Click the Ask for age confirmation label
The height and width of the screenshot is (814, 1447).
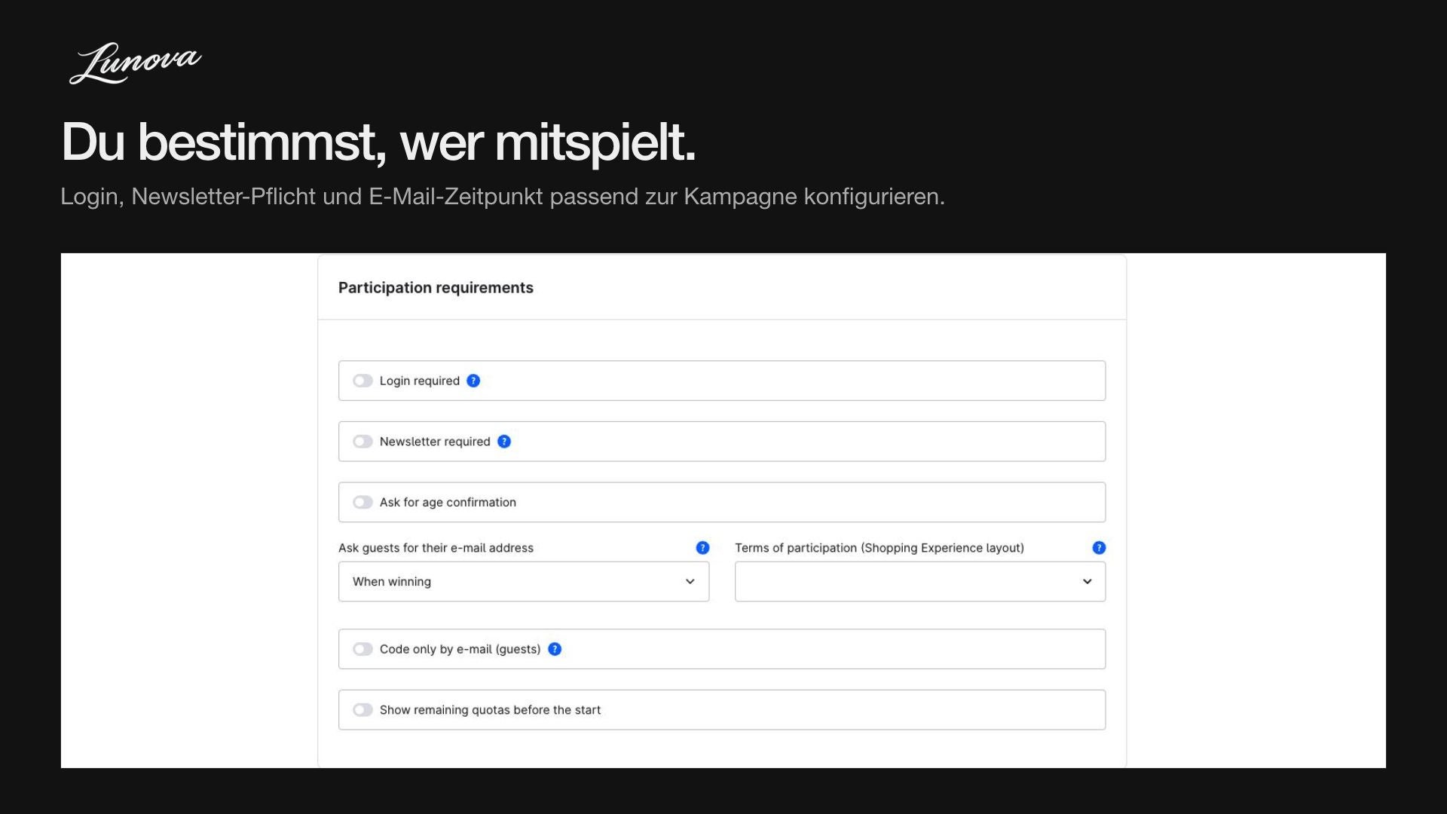pos(448,502)
